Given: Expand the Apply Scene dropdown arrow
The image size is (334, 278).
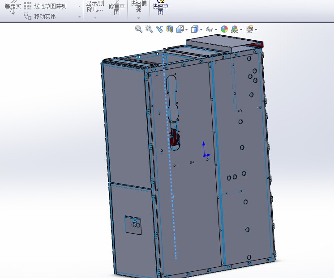Looking at the screenshot, I should coord(241,29).
